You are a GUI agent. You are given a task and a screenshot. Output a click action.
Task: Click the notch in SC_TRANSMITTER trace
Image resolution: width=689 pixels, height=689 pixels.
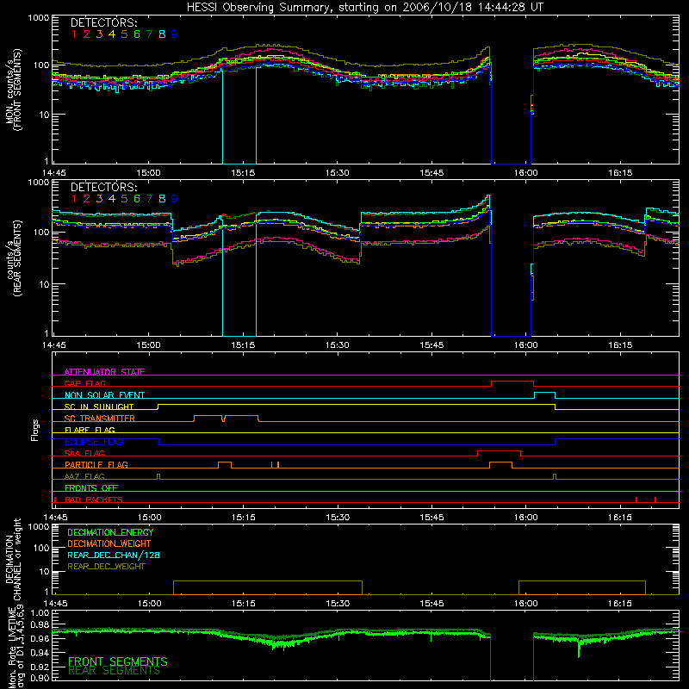point(223,419)
